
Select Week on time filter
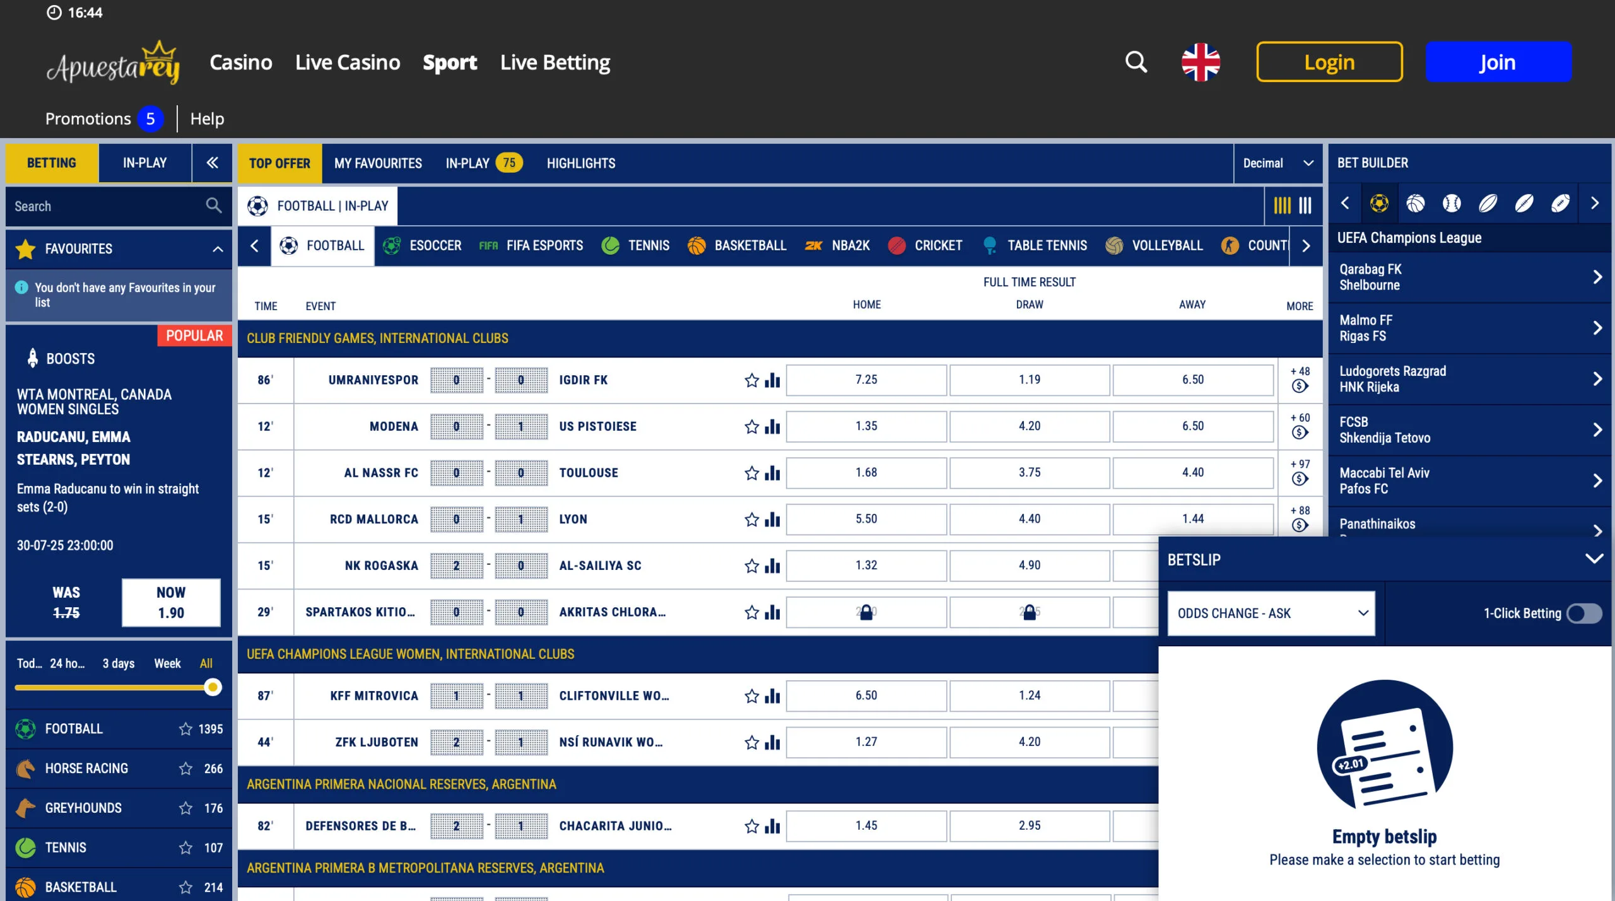pos(167,663)
